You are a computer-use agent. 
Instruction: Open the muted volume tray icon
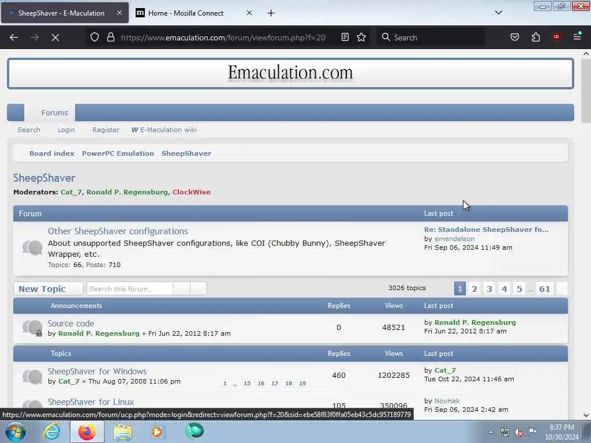pyautogui.click(x=519, y=433)
